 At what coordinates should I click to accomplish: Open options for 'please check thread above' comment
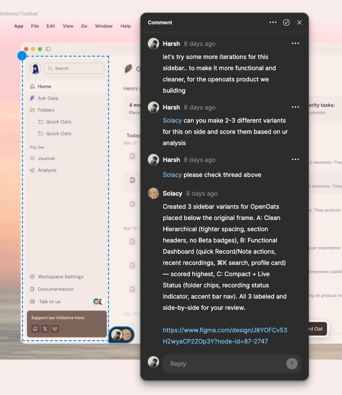(295, 159)
